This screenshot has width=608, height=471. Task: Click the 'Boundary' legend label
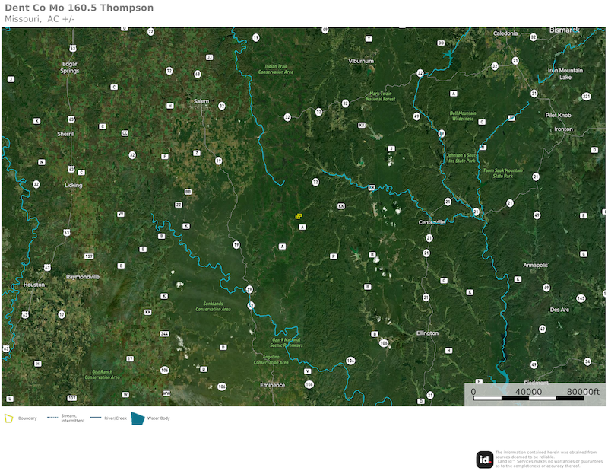click(27, 418)
